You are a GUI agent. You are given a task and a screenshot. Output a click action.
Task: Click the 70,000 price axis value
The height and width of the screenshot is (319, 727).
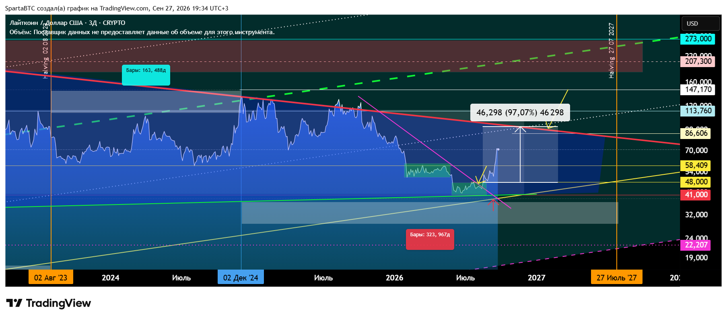(x=696, y=151)
